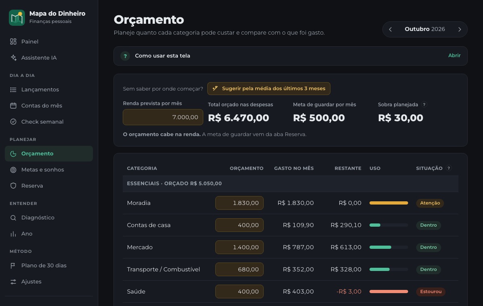Open the Ano overview page
483x306 pixels.
click(x=49, y=234)
